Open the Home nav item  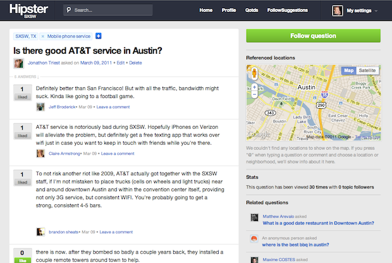(x=206, y=10)
